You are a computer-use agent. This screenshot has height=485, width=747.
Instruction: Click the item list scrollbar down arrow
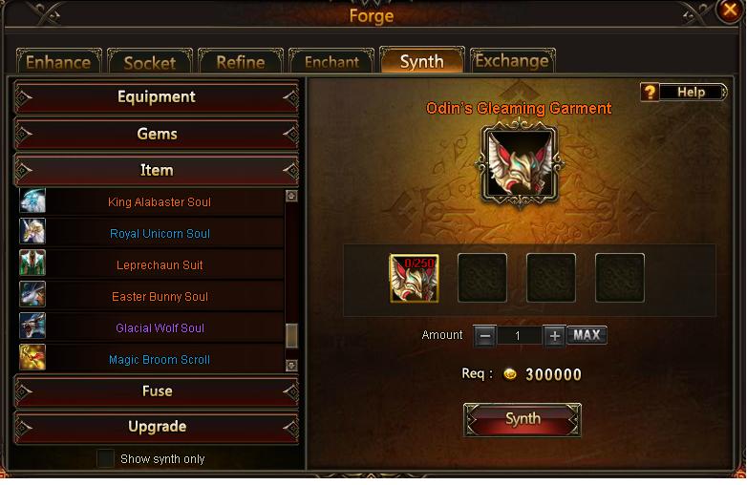click(x=291, y=365)
